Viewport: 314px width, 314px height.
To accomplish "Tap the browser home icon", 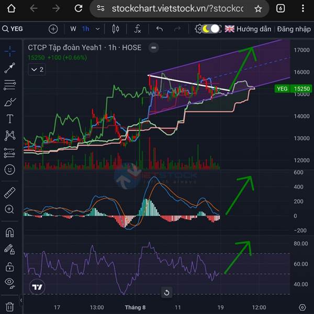I will (x=11, y=8).
